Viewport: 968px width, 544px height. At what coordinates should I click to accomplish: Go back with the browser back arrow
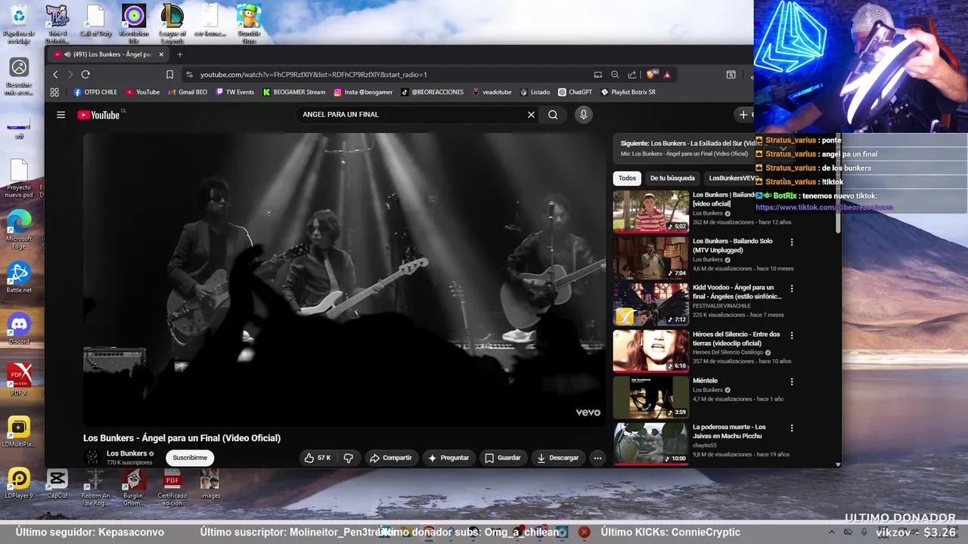(x=55, y=74)
